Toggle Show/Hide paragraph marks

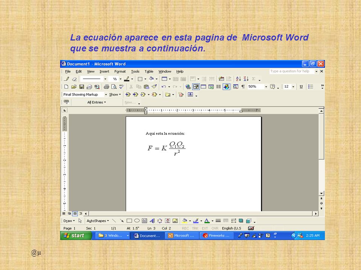(243, 87)
